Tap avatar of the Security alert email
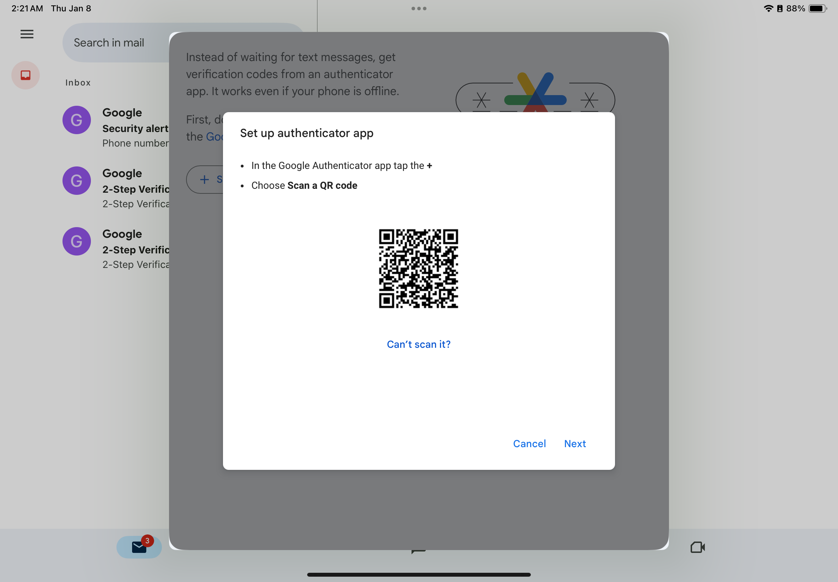 [77, 120]
